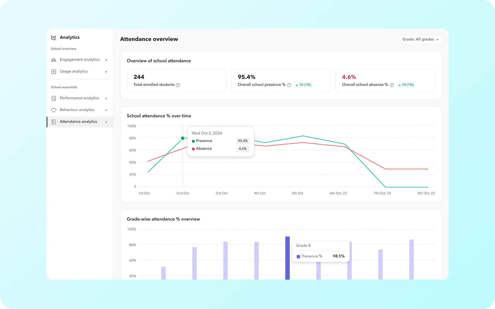Click the 95.4% presence value
This screenshot has height=309, width=495.
coord(246,77)
